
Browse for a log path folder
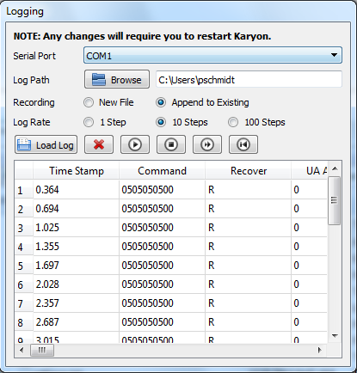117,79
